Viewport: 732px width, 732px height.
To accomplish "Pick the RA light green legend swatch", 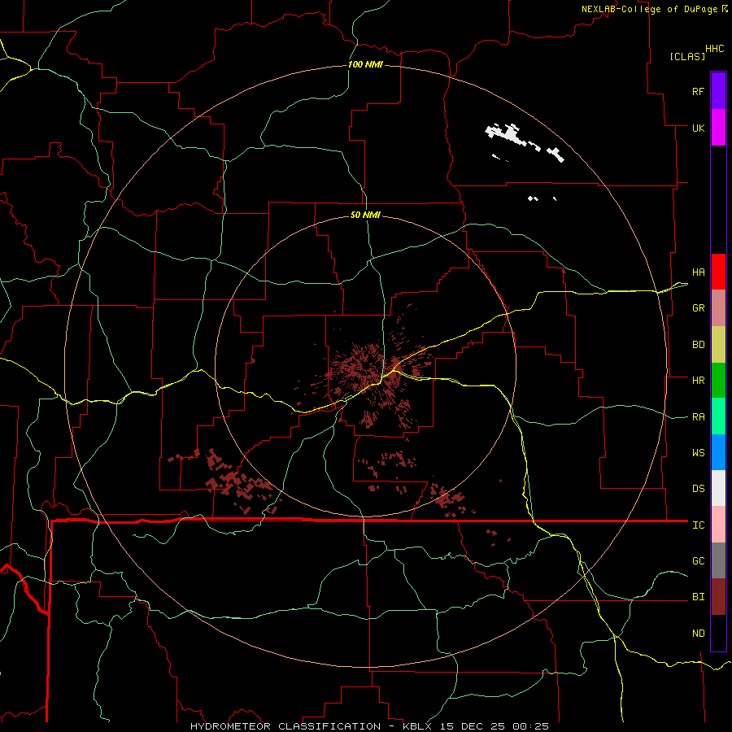I will point(718,416).
